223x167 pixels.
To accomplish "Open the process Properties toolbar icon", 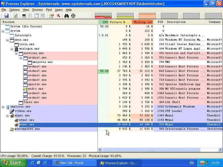I will [52, 16].
